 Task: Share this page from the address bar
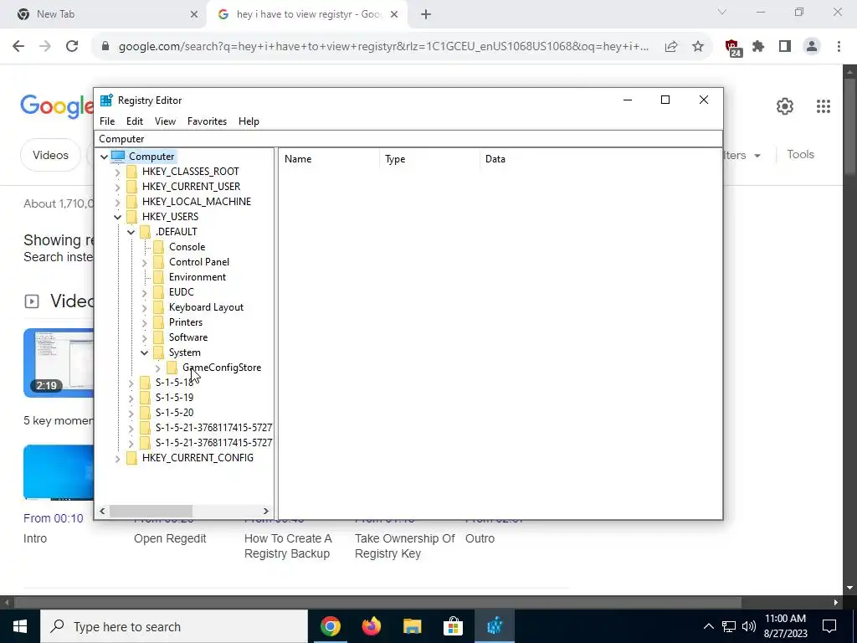(x=671, y=47)
